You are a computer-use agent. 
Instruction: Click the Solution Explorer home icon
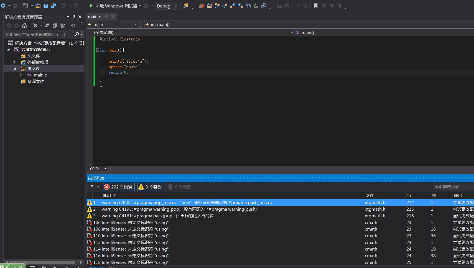24,25
